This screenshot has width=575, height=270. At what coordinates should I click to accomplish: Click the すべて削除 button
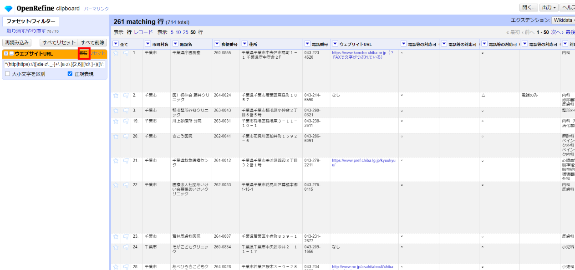tap(92, 43)
